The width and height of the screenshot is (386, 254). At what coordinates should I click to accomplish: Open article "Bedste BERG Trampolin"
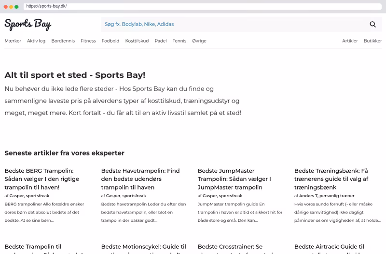[x=42, y=179]
